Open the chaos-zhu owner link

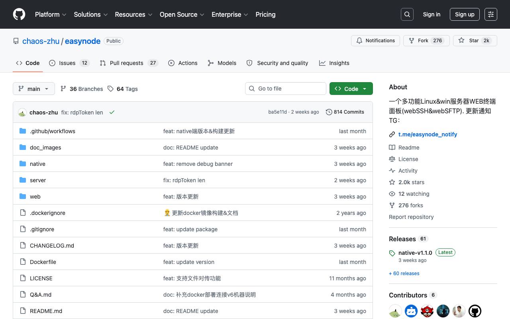41,41
